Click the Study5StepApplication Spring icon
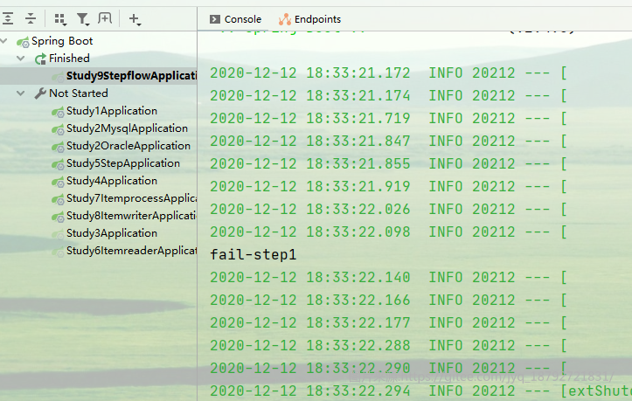This screenshot has width=632, height=401. (58, 164)
